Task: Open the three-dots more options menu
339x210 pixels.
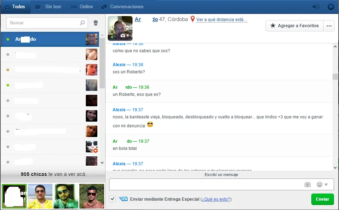Action: click(329, 26)
